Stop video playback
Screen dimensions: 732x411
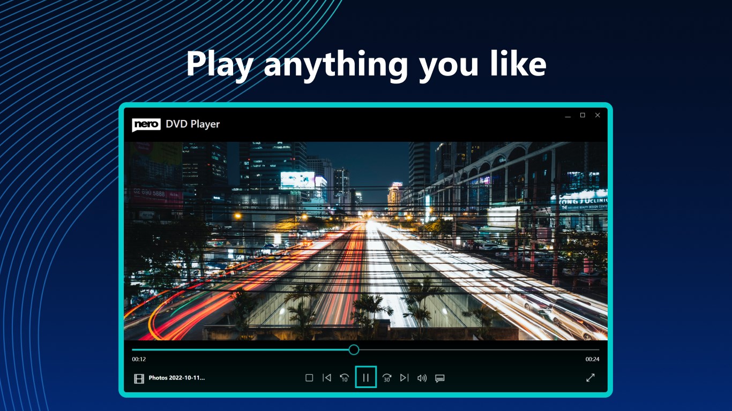pyautogui.click(x=309, y=378)
